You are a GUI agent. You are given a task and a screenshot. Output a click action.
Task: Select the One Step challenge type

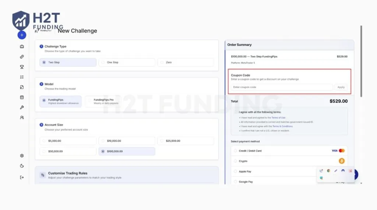127,62
